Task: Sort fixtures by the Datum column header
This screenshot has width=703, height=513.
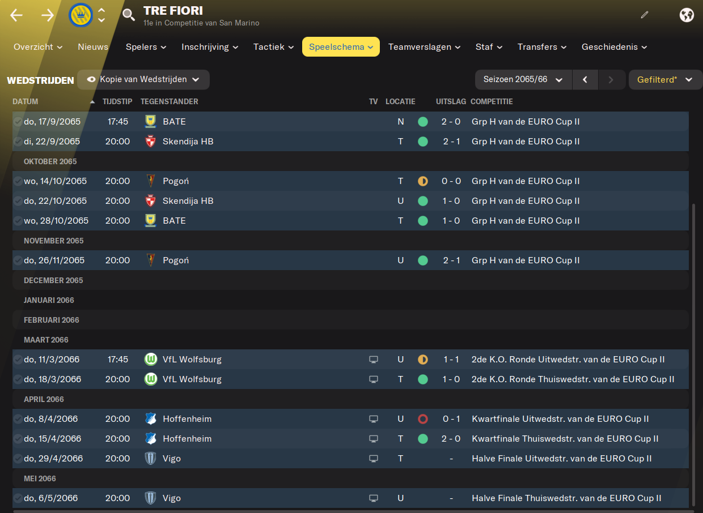Action: tap(26, 102)
